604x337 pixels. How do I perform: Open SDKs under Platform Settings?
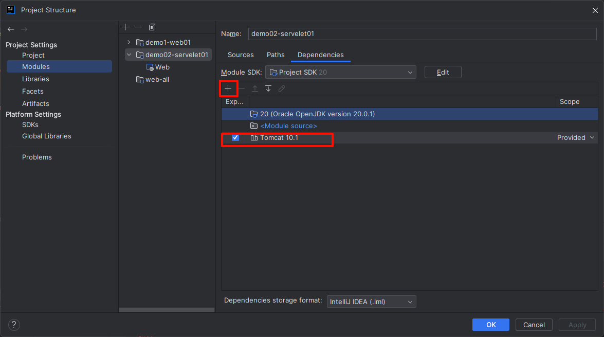pyautogui.click(x=30, y=125)
